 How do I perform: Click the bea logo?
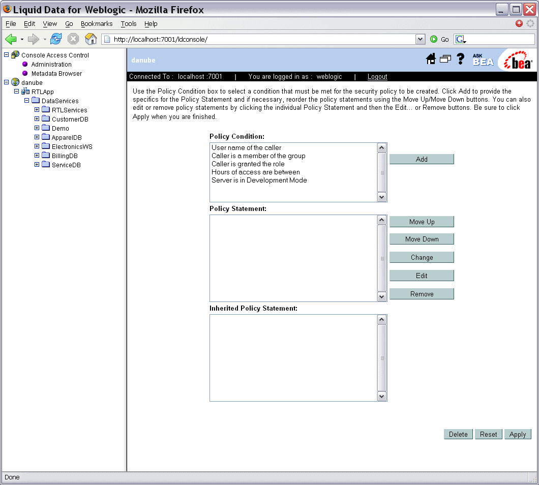(x=518, y=60)
